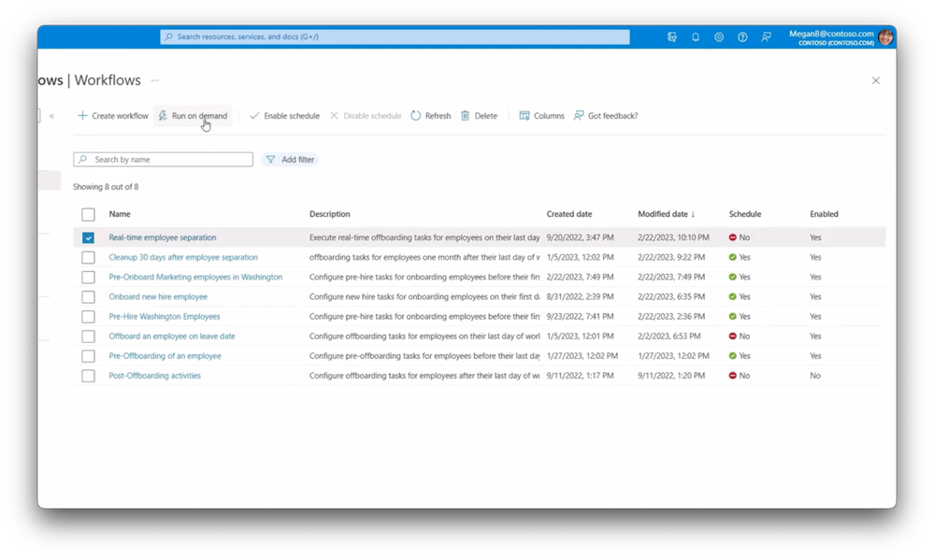Open Megan8 account avatar
The image size is (934, 558).
[x=885, y=37]
